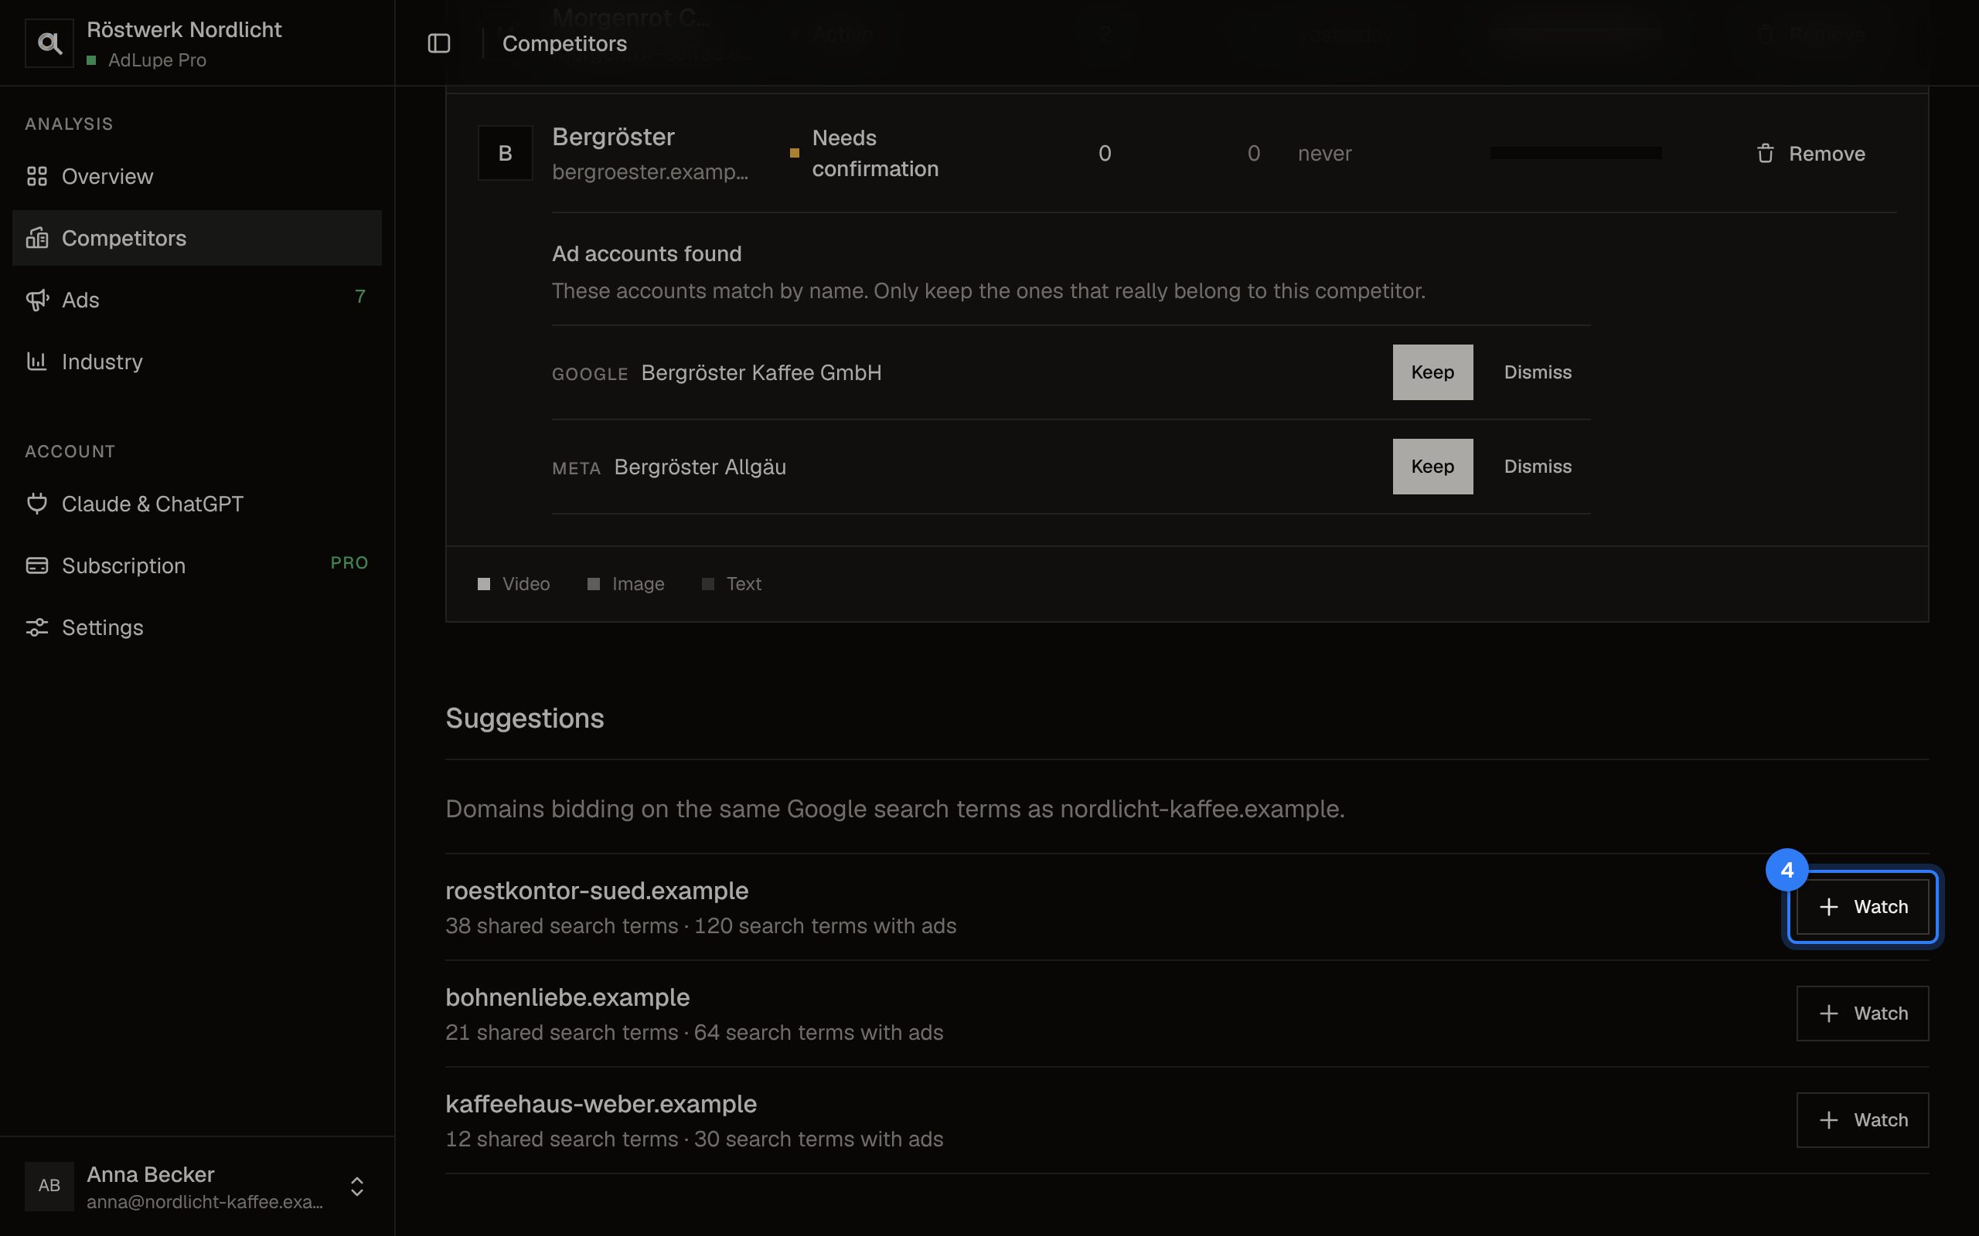The width and height of the screenshot is (1979, 1236).
Task: Click the Röstwerk Nordlicht workspace name
Action: 184,29
